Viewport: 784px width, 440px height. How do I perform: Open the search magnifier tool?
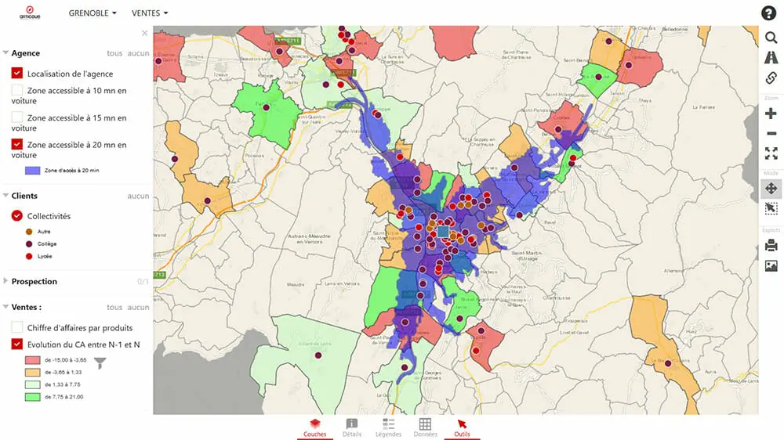pyautogui.click(x=770, y=37)
